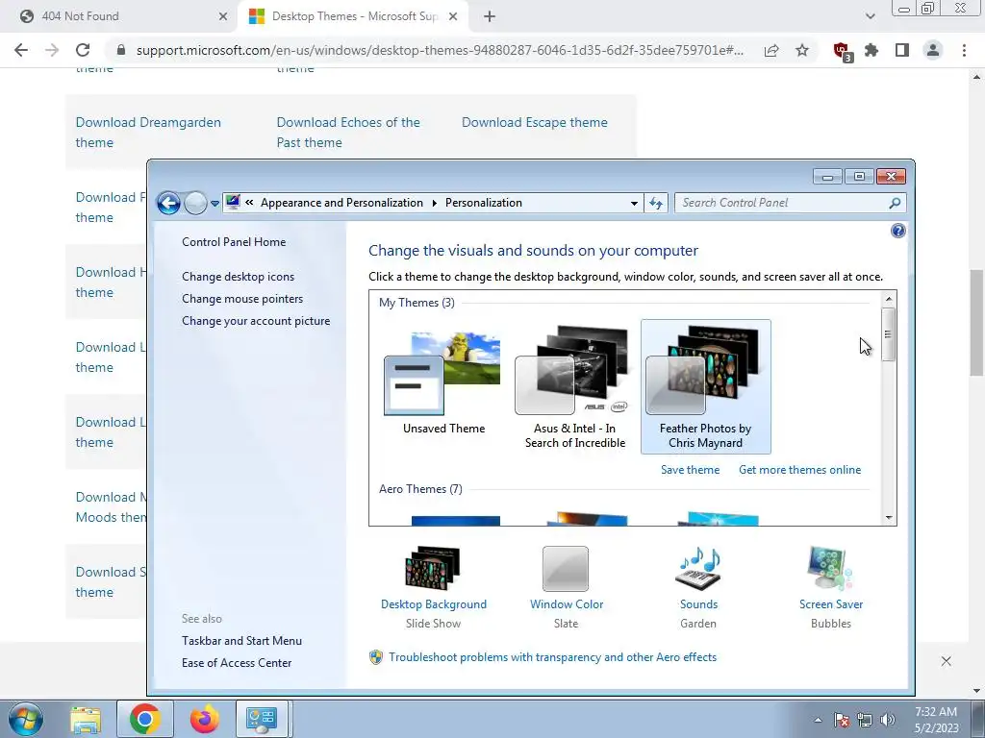
Task: Share this page icon in Chrome
Action: [x=771, y=50]
